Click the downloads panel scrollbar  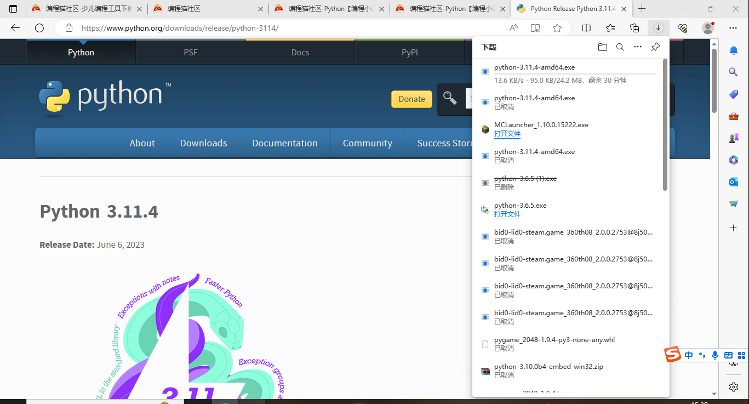tap(665, 124)
